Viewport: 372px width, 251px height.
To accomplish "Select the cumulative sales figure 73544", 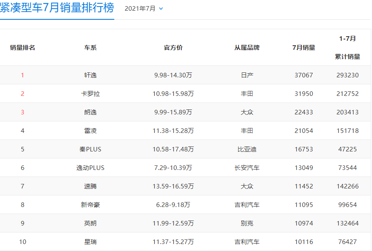I will [348, 167].
